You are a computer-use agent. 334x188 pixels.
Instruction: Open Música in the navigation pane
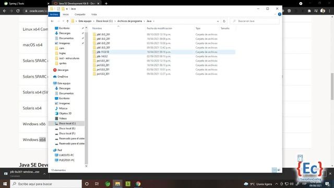point(63,108)
